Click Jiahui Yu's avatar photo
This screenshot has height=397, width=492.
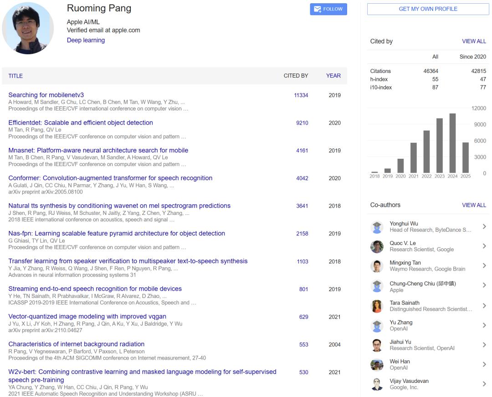(377, 345)
